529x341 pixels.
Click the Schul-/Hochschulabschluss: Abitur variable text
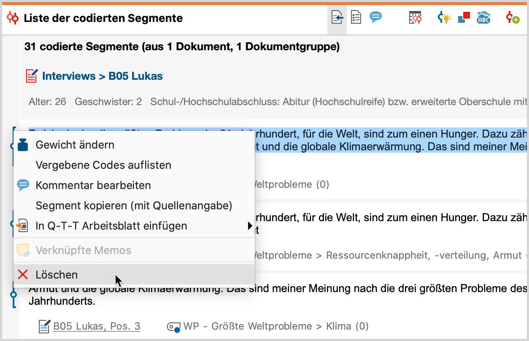(x=339, y=102)
